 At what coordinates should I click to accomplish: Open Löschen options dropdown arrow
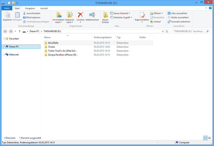click(80, 22)
